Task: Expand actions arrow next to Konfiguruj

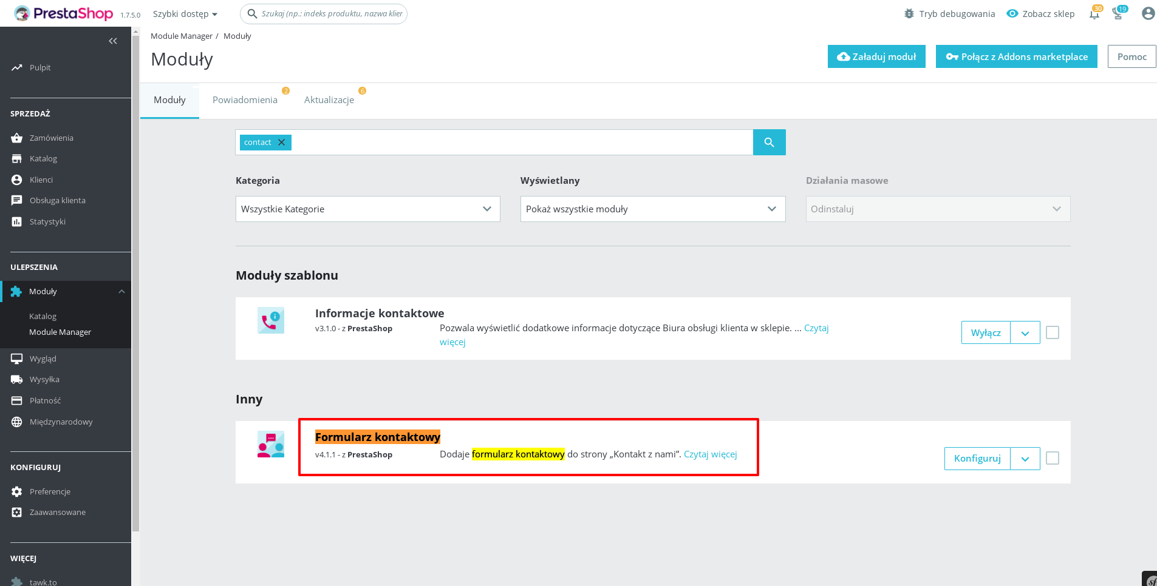Action: [x=1025, y=459]
